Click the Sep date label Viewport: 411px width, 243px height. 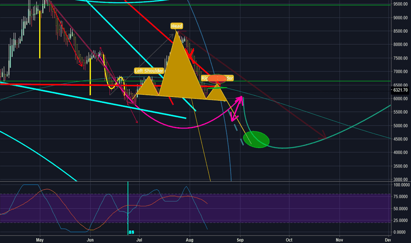[240, 240]
